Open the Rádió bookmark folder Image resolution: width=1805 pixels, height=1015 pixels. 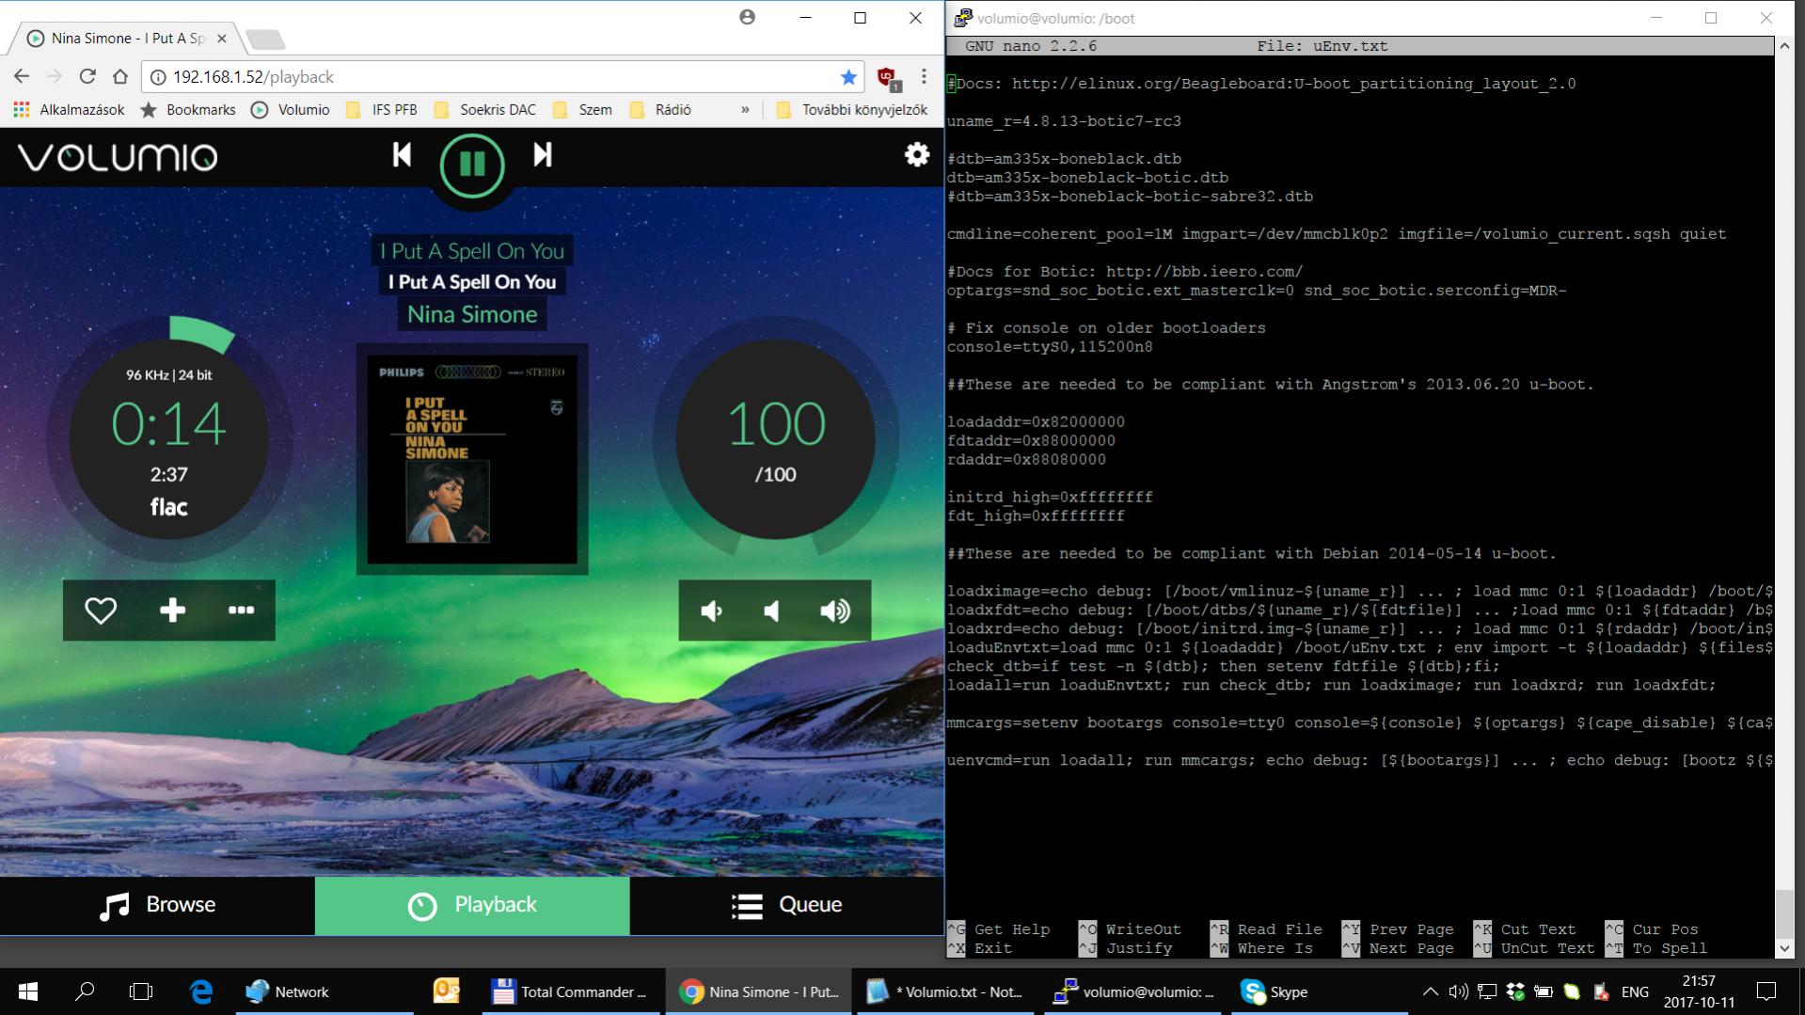660,110
